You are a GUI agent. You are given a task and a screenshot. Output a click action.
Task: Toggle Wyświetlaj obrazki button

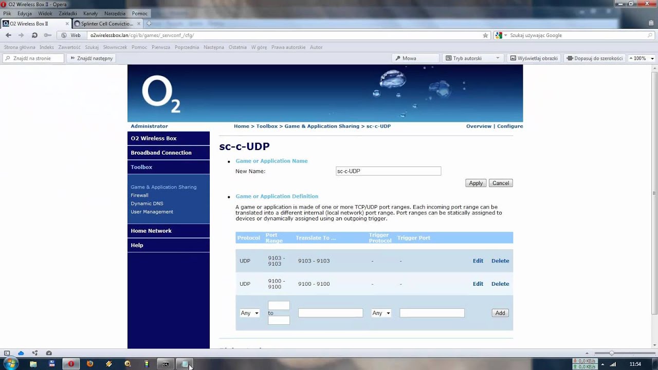(534, 58)
